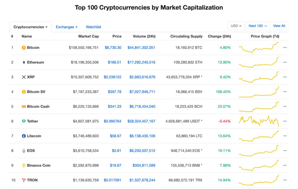Sort table by Market Cap column header
Screen dimensions: 298x189
coord(88,36)
